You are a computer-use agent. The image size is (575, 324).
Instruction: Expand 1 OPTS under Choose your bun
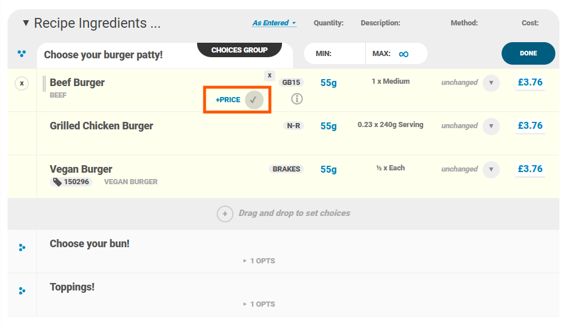point(259,261)
